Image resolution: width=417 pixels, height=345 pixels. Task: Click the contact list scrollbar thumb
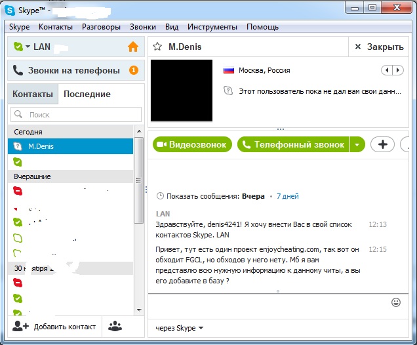pos(138,180)
